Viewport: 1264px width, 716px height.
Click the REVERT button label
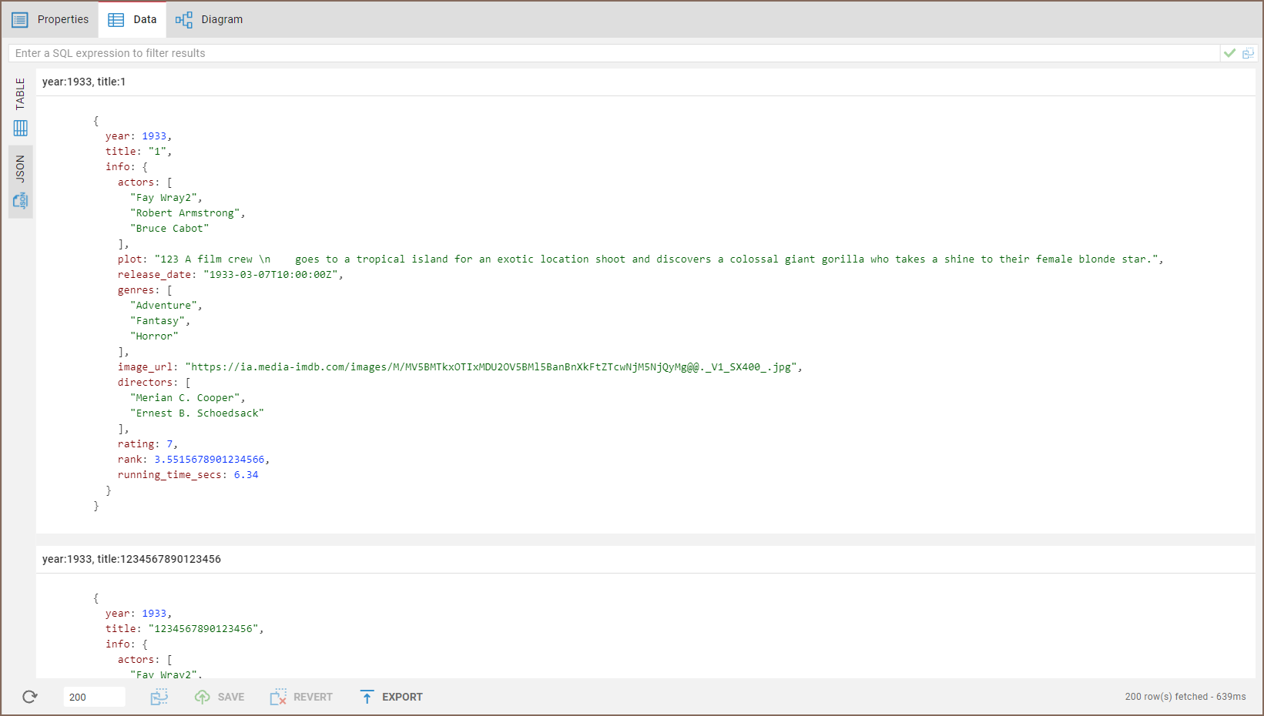point(312,697)
